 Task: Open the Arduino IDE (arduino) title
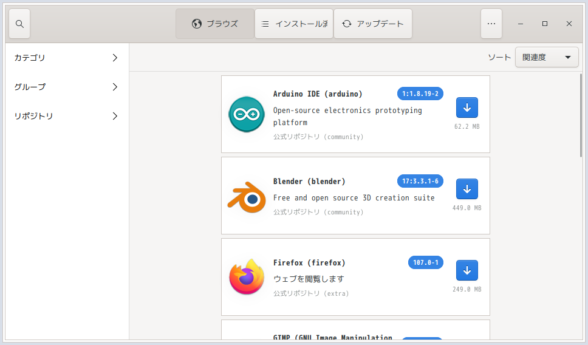[x=318, y=94]
